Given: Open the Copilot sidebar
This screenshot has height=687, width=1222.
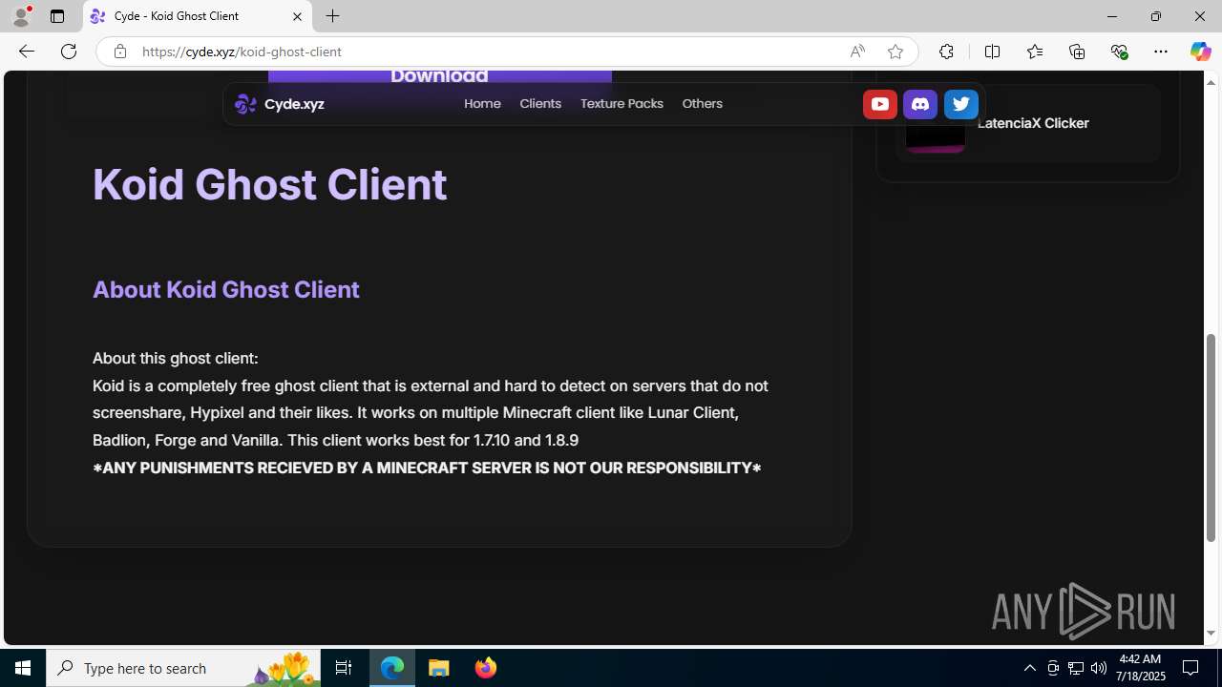Looking at the screenshot, I should 1200,52.
